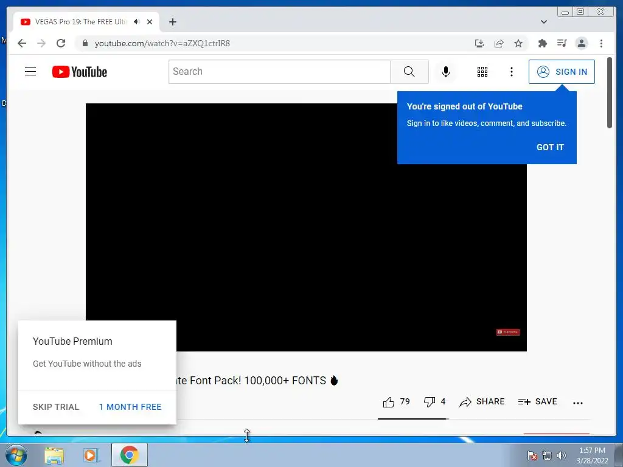The height and width of the screenshot is (467, 623).
Task: Bookmark this page with the star icon
Action: pyautogui.click(x=518, y=43)
